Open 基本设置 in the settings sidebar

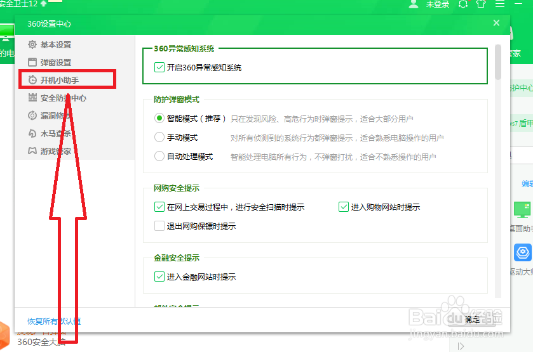56,45
